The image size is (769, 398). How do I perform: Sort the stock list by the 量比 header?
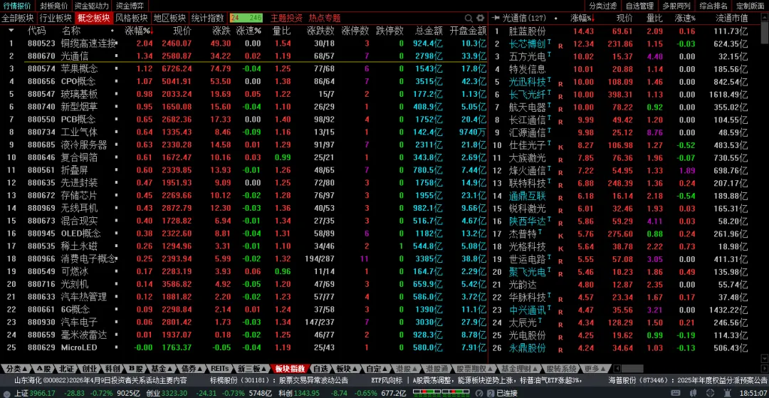click(654, 18)
